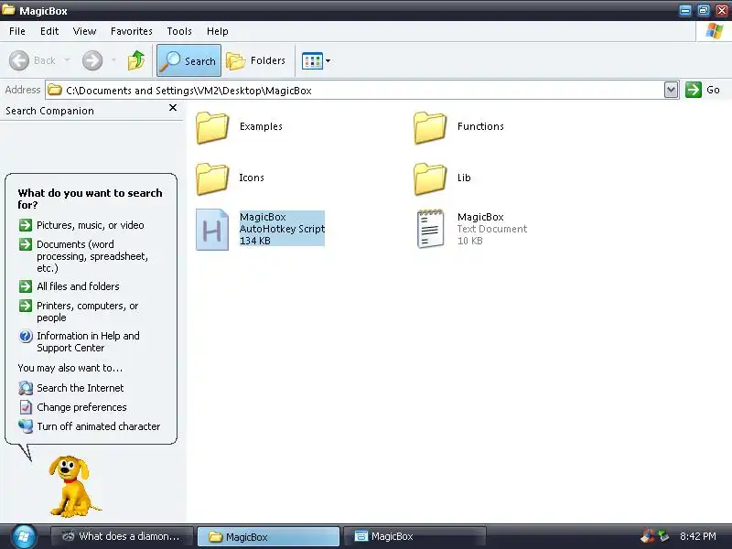732x549 pixels.
Task: Select the Icons folder icon
Action: pyautogui.click(x=212, y=178)
